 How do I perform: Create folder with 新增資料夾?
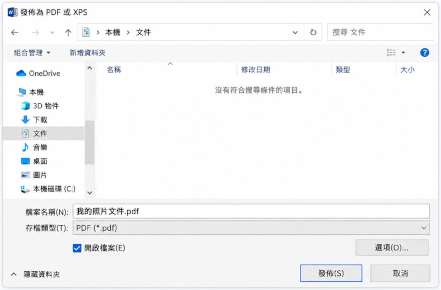[x=88, y=52]
